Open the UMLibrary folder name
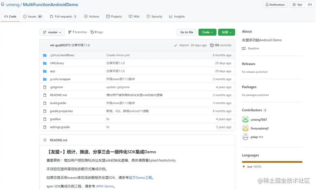 click(x=57, y=63)
